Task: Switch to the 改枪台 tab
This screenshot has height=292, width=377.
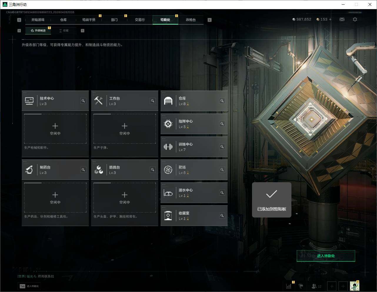Action: coord(191,20)
